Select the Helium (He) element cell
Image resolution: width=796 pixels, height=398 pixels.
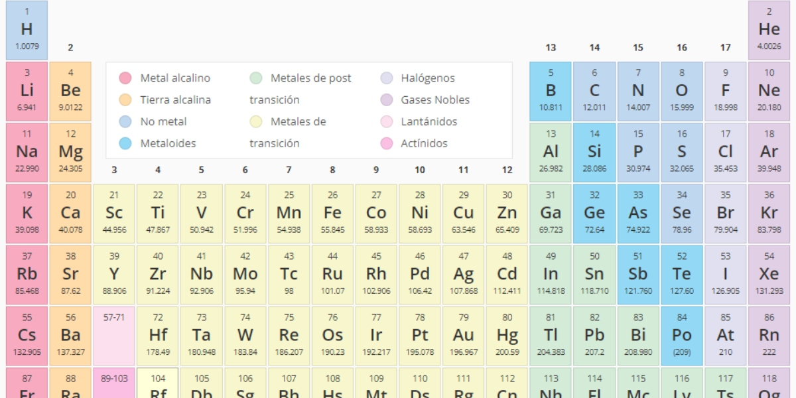(769, 30)
